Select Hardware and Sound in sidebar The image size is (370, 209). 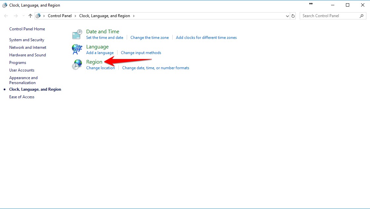(27, 55)
